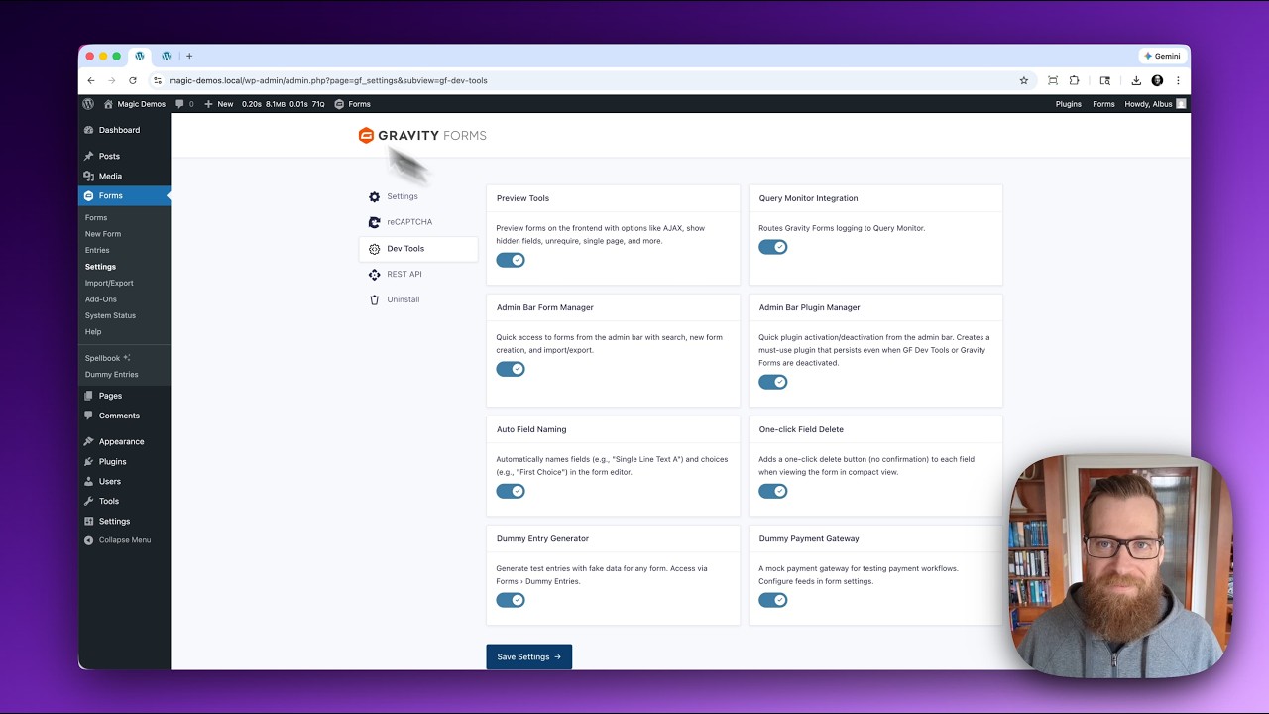This screenshot has width=1269, height=714.
Task: Turn off Dummy Entry Generator switch
Action: tap(511, 600)
